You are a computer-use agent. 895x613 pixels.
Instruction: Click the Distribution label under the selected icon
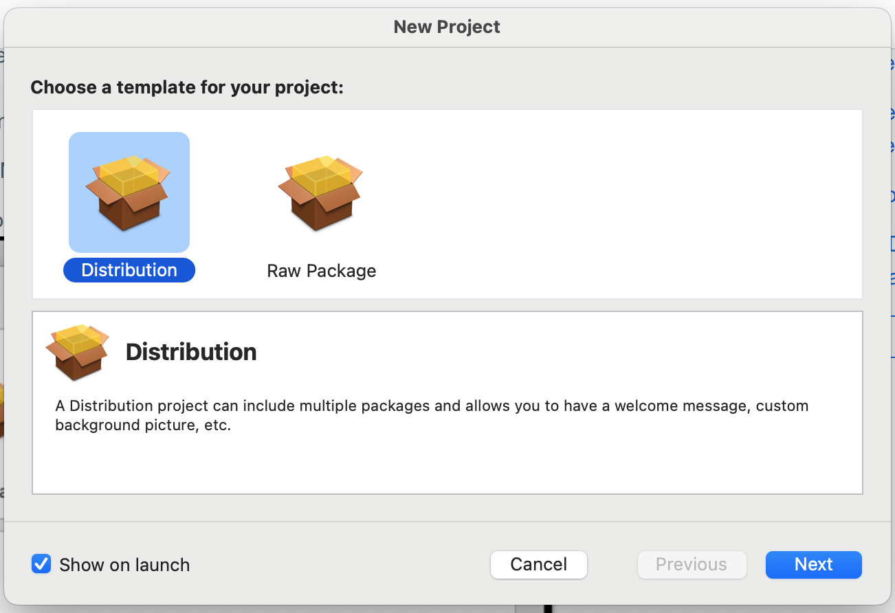pos(129,270)
